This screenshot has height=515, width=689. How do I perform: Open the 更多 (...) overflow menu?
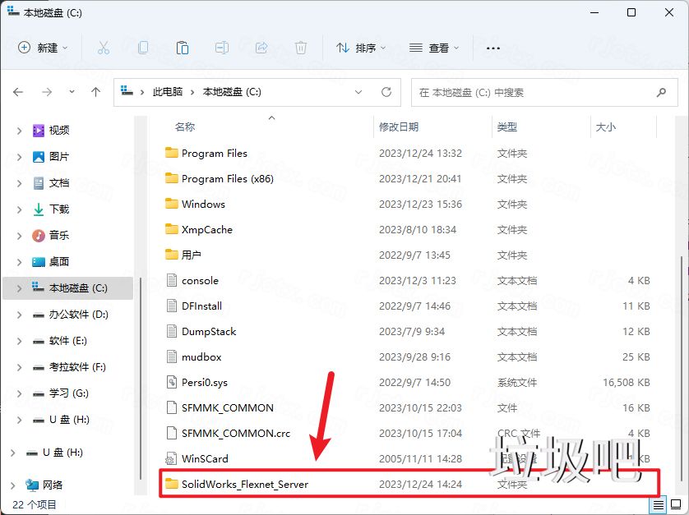point(492,48)
